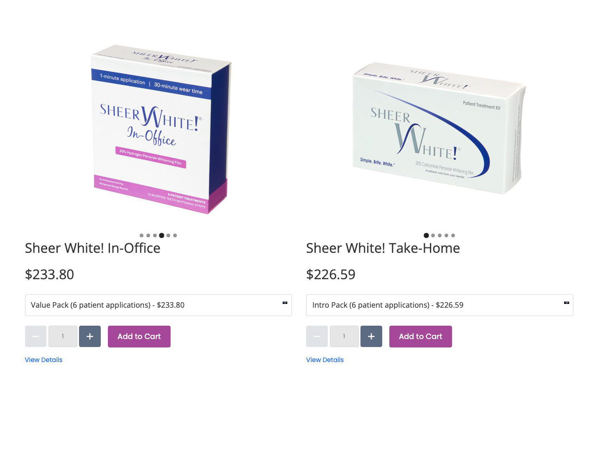Click the Sheer White! Take-Home box image
The image size is (598, 468).
tap(439, 128)
